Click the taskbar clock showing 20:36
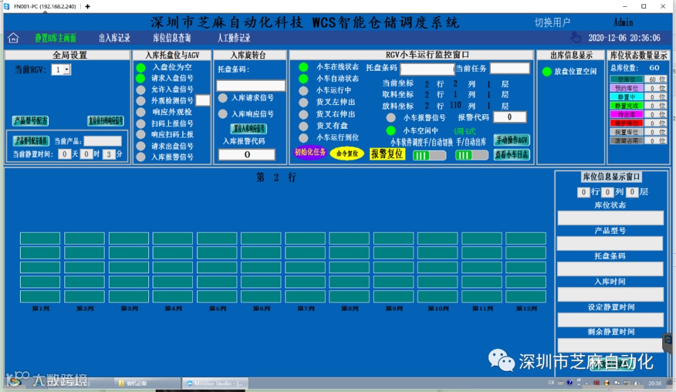676x392 pixels. coord(655,383)
